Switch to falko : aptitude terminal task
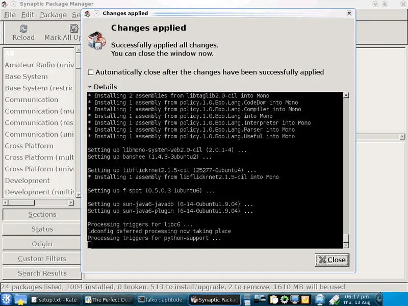 [x=161, y=300]
